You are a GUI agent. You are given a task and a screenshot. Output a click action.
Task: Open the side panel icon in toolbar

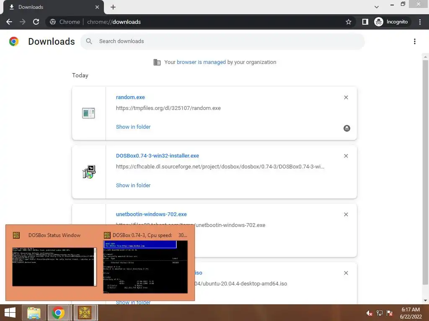click(365, 22)
